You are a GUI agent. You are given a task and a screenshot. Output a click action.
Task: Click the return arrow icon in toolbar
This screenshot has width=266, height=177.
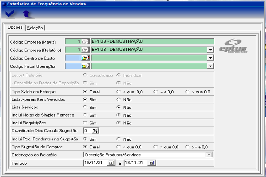27,14
